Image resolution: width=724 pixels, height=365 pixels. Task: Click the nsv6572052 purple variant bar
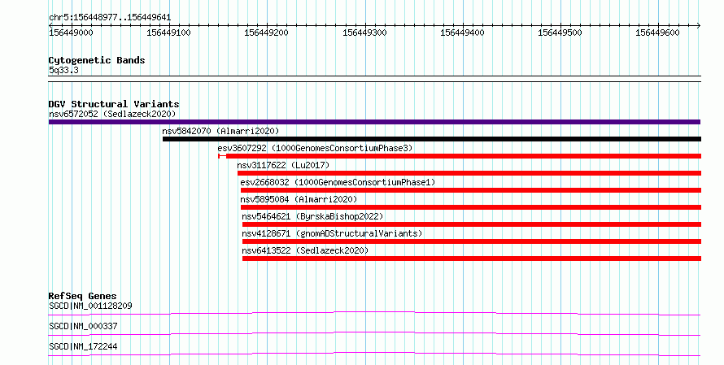point(374,122)
